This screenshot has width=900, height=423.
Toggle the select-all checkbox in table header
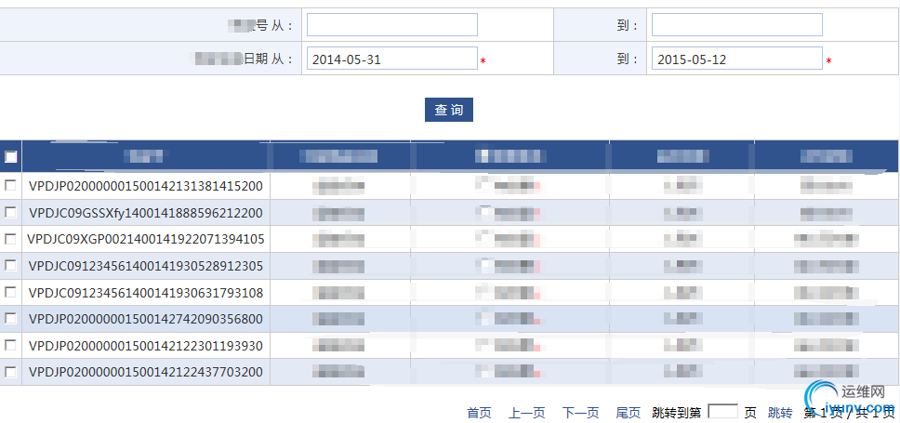click(x=11, y=157)
